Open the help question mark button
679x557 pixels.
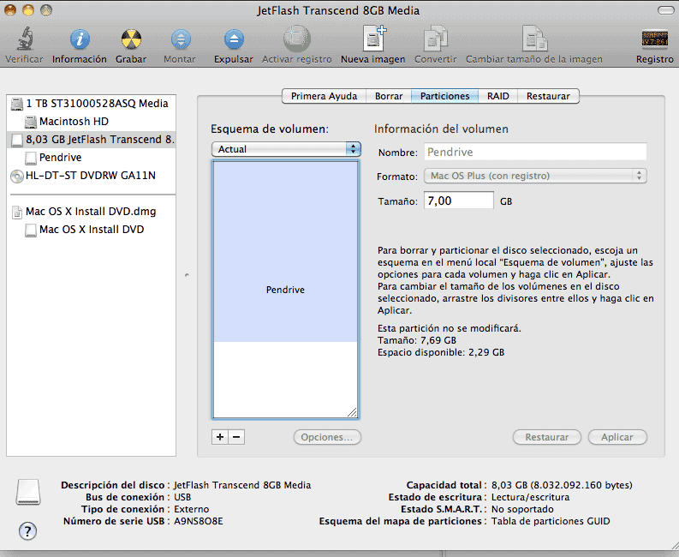pyautogui.click(x=27, y=531)
